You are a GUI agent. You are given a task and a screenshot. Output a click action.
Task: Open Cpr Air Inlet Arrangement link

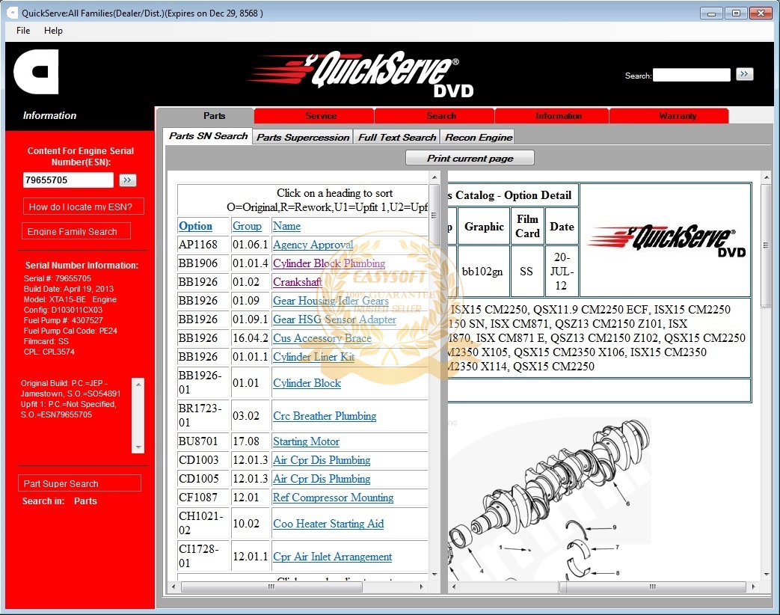(x=332, y=557)
